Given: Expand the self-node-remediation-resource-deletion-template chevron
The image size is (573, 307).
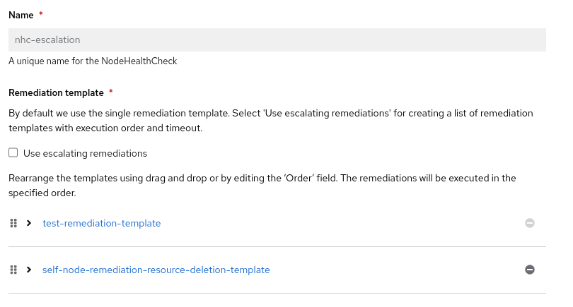Looking at the screenshot, I should click(x=29, y=270).
